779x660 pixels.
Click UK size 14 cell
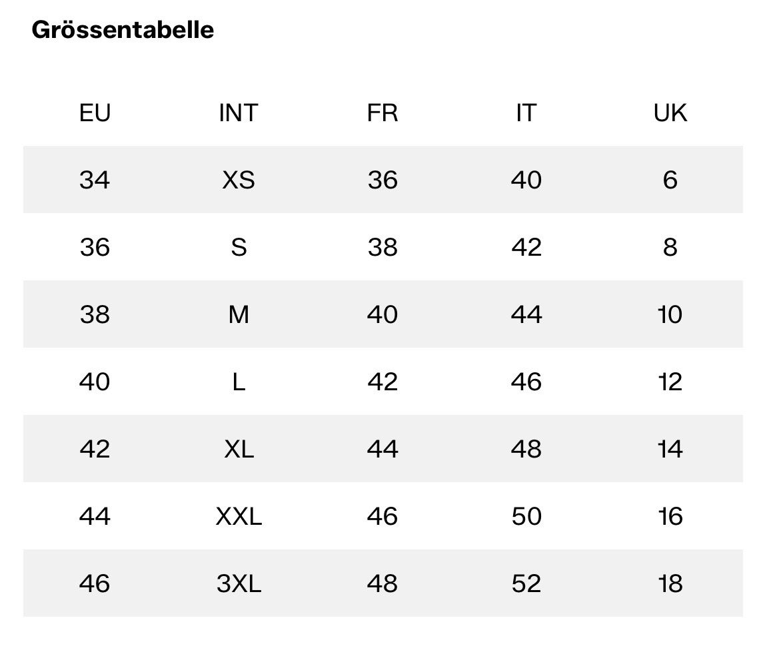pyautogui.click(x=670, y=449)
